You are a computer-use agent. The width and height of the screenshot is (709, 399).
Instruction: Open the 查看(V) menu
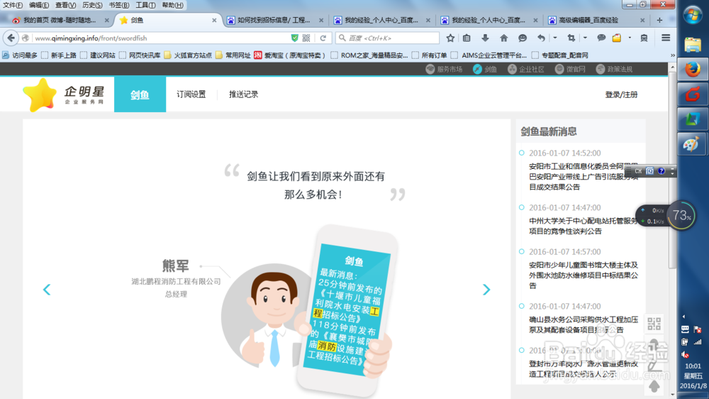coord(65,5)
